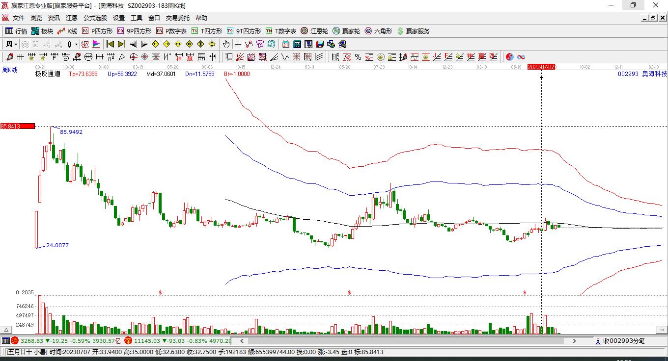This screenshot has width=668, height=361.
Task: Click the 极反通道 indicator name
Action: tap(48, 74)
